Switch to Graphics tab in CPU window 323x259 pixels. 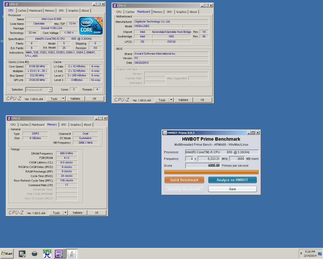click(73, 11)
